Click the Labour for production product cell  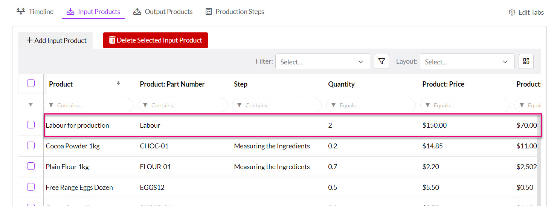(x=78, y=125)
